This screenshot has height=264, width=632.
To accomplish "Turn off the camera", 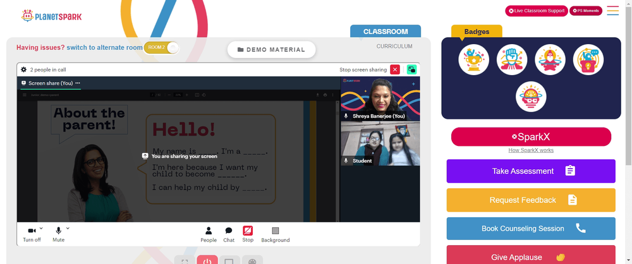I will coord(32,234).
